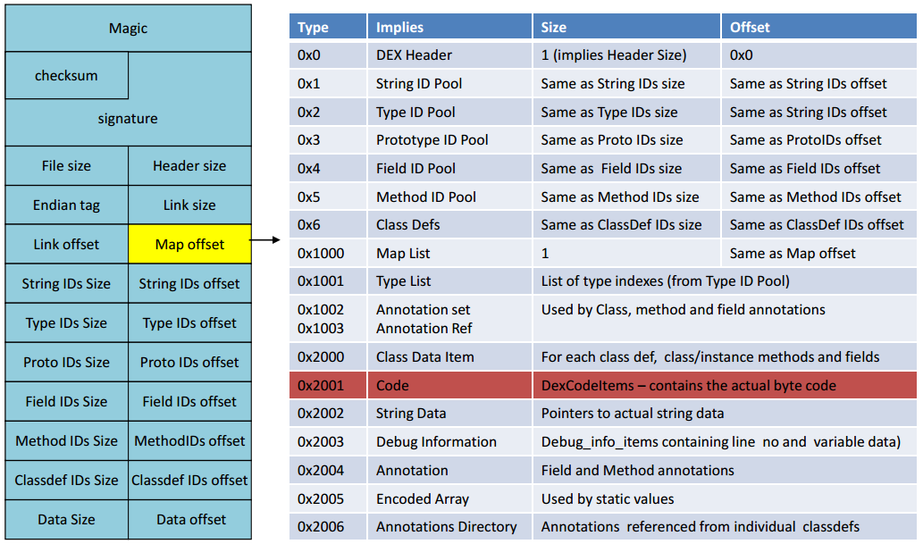Viewport: 923px width, 544px height.
Task: Select the Annotations Directory row
Action: [x=603, y=526]
